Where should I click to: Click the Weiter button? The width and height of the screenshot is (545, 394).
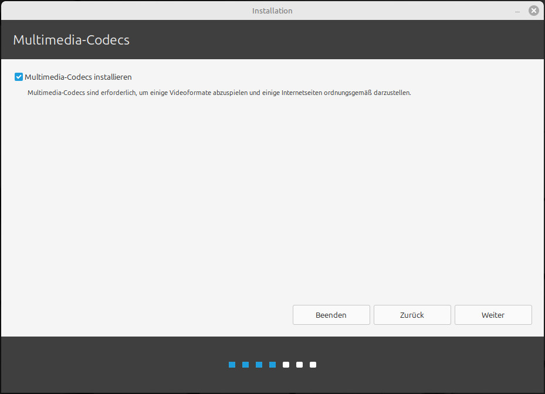point(493,315)
